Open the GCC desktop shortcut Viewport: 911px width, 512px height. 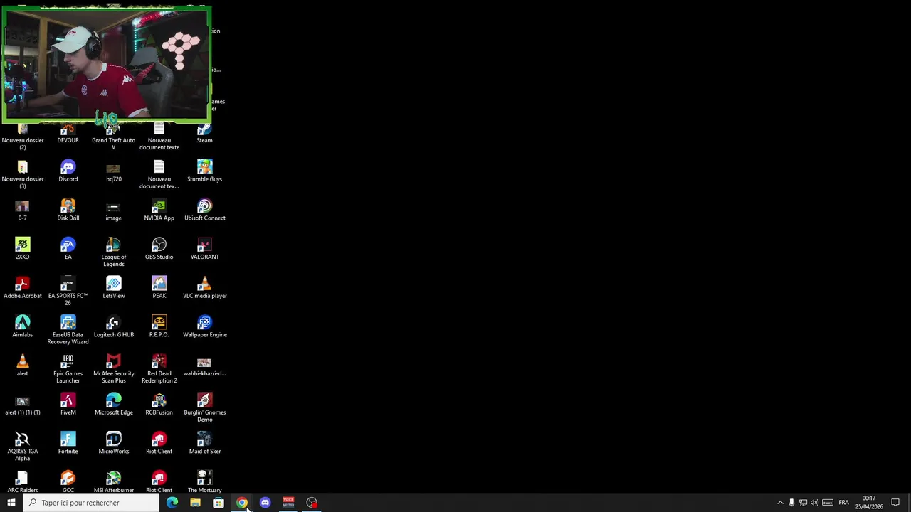point(68,481)
